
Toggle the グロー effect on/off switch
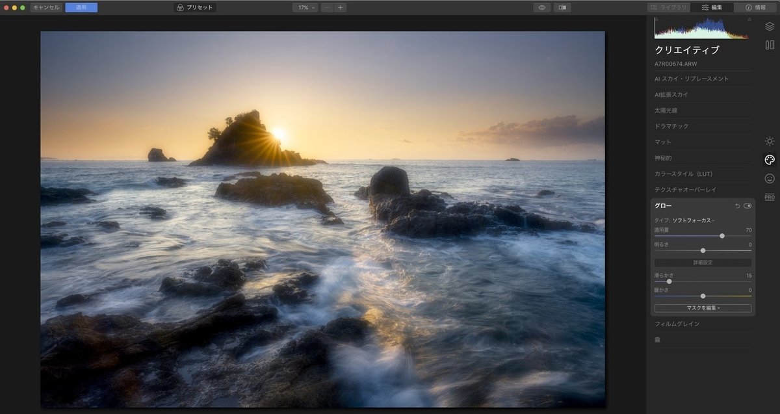point(747,206)
